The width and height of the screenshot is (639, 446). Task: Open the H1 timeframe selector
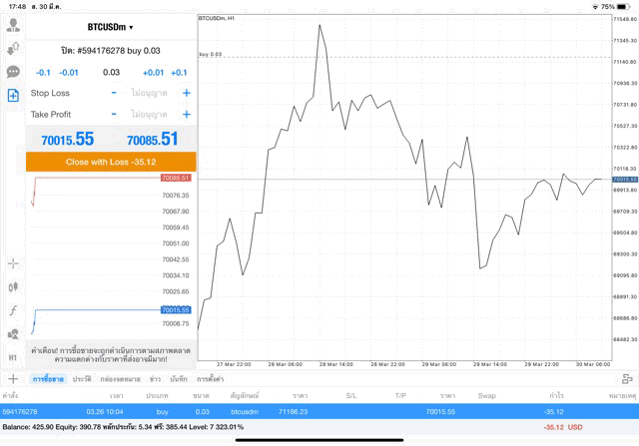(x=13, y=357)
